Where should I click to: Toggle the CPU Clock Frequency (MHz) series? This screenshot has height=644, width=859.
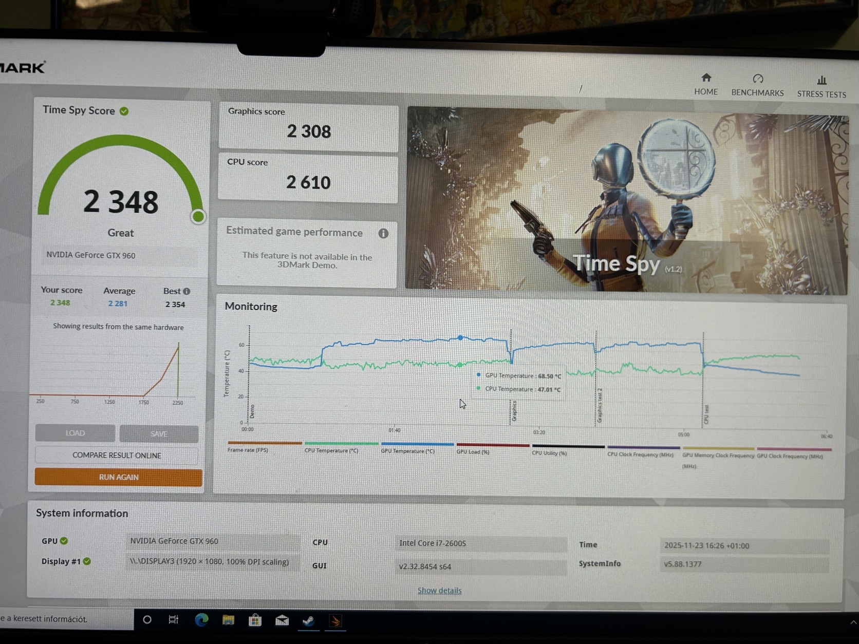tap(643, 451)
